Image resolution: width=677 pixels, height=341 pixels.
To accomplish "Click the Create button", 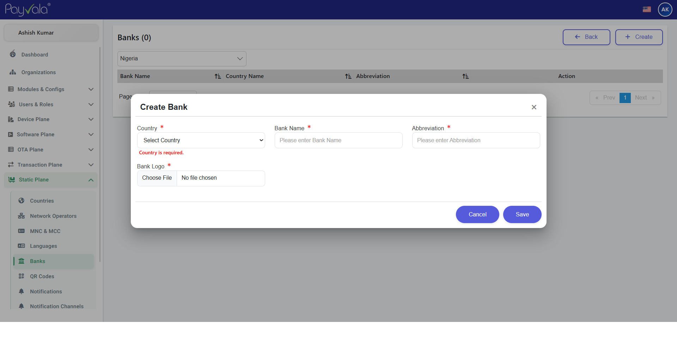I will click(639, 37).
